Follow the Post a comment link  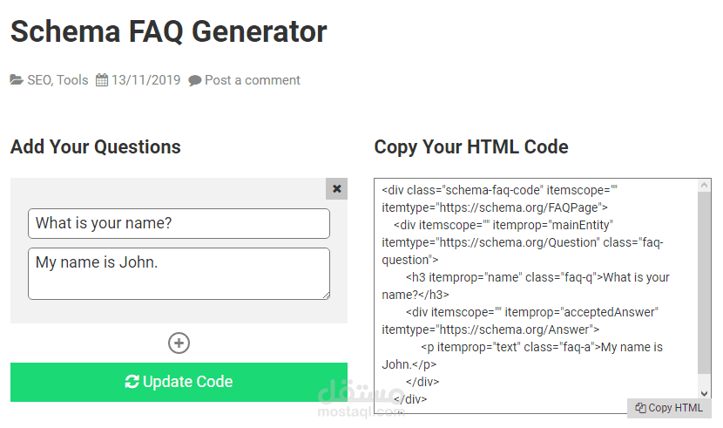click(x=253, y=80)
